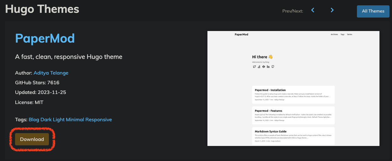Screen dimensions: 392x161
Task: Filter by the Responsive tag
Action: pos(99,120)
